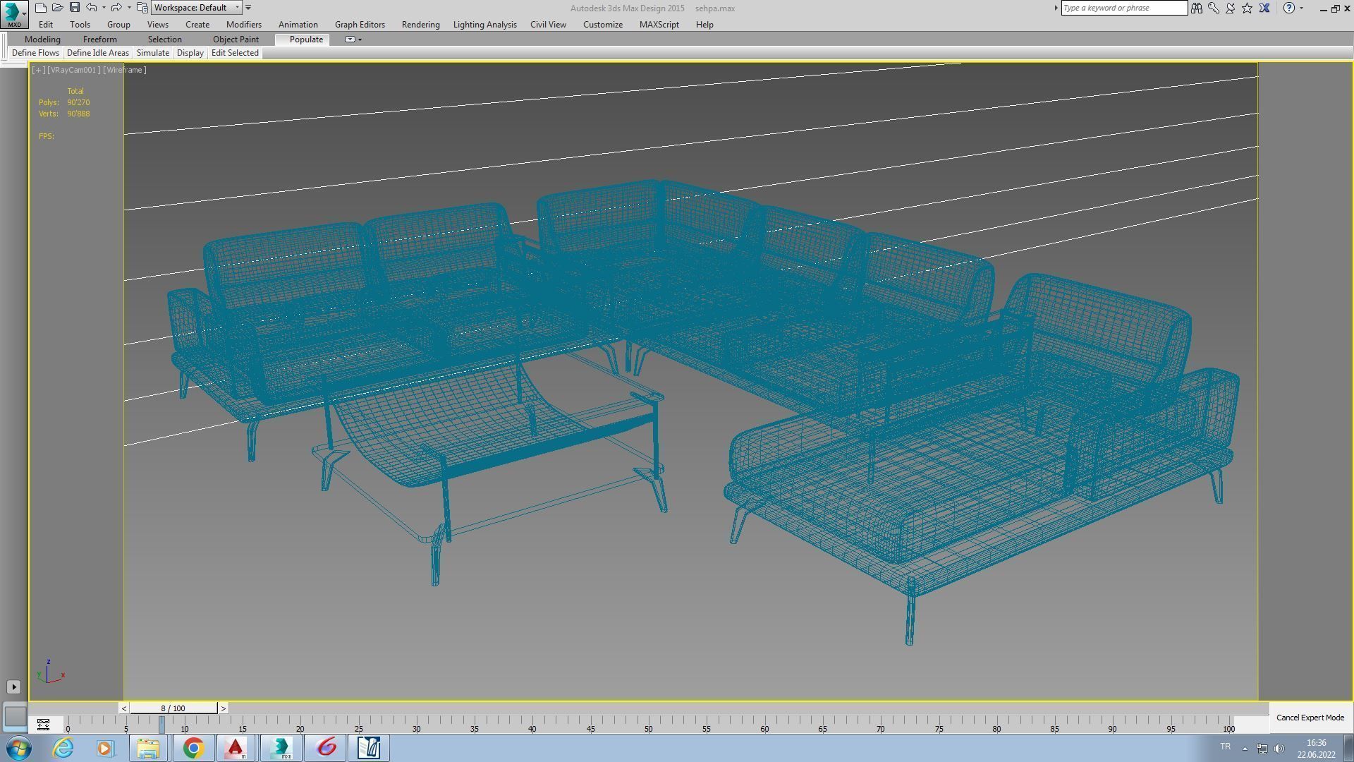1354x762 pixels.
Task: Open VRayCam001 viewport camera label menu
Action: point(74,70)
